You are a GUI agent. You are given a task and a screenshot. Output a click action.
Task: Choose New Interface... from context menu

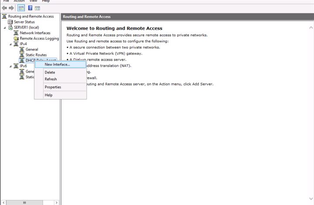(57, 64)
